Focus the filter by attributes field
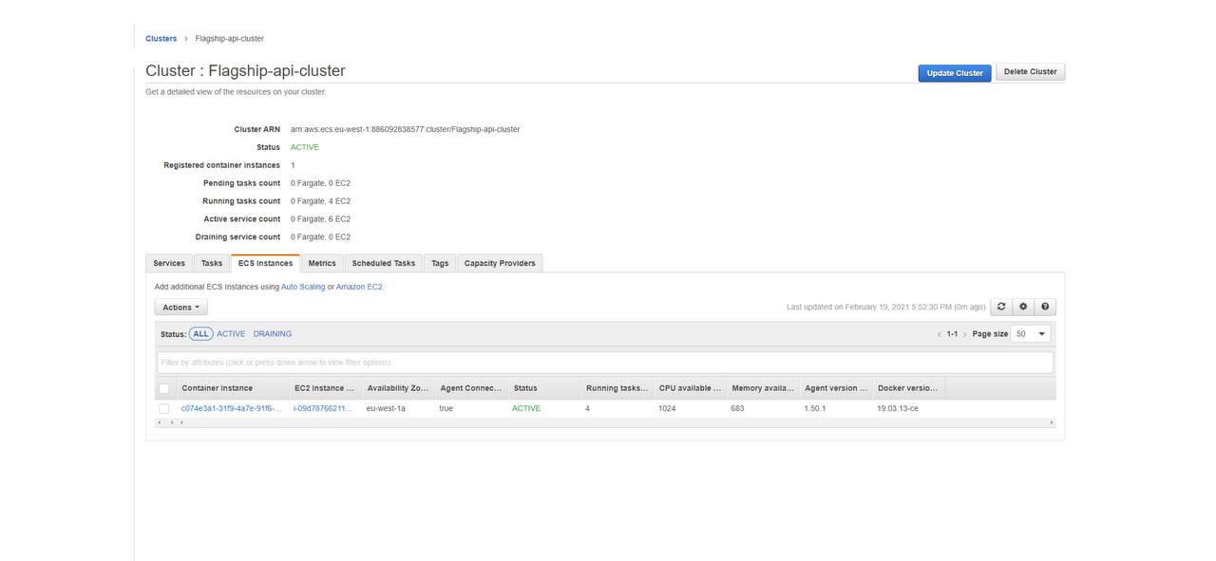 tap(605, 363)
